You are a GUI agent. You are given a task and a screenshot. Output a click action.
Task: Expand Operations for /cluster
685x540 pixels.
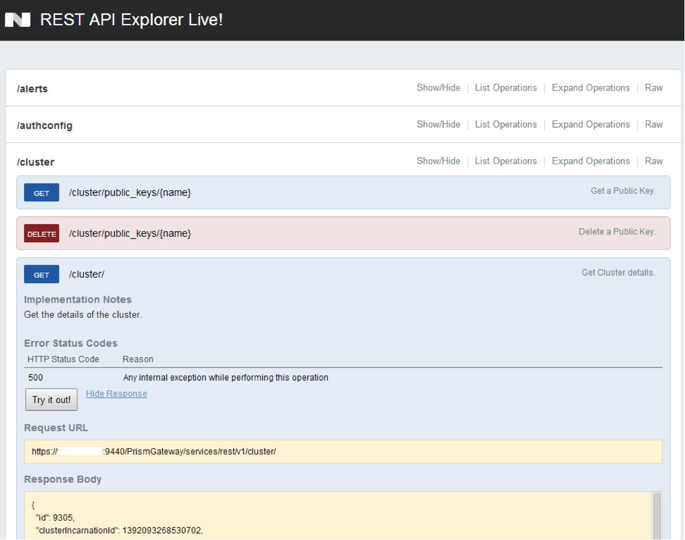(x=590, y=161)
